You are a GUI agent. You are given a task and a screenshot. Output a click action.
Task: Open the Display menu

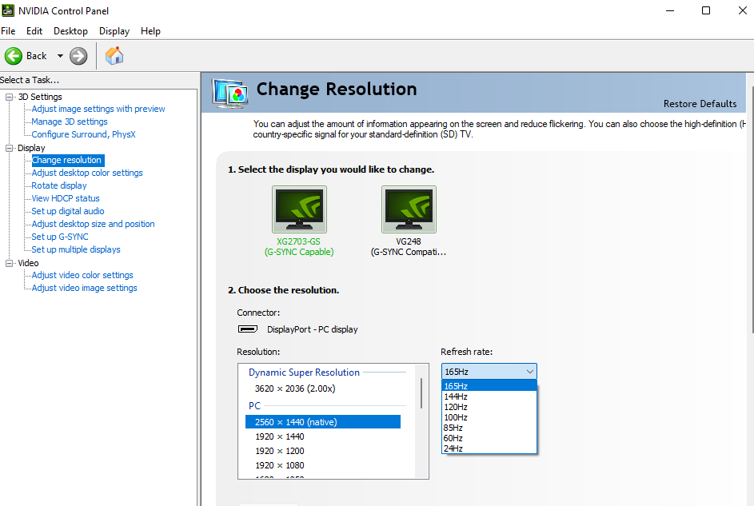[x=114, y=30]
